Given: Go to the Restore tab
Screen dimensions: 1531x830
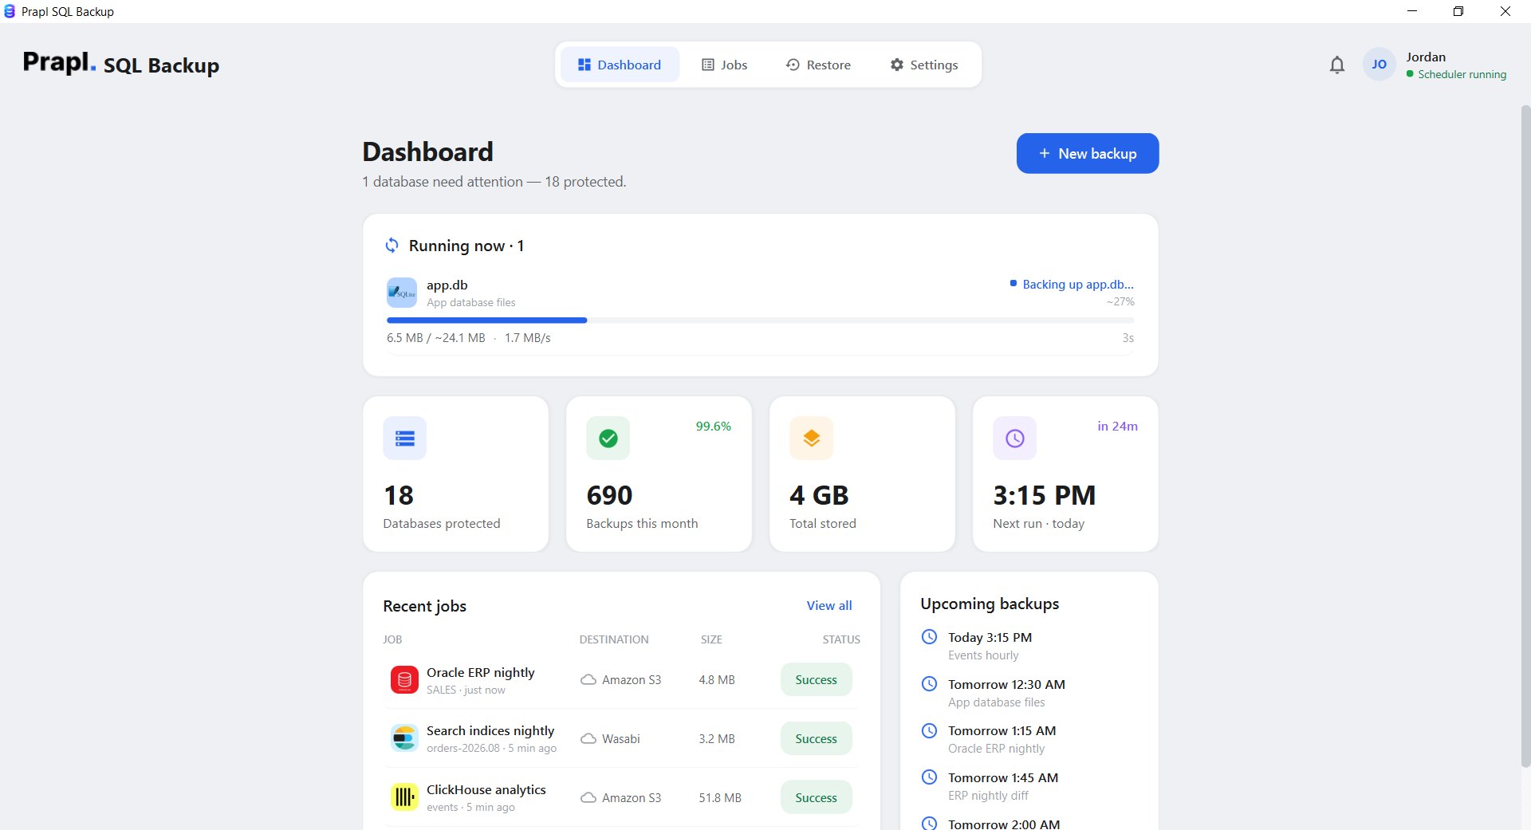Looking at the screenshot, I should click(818, 65).
